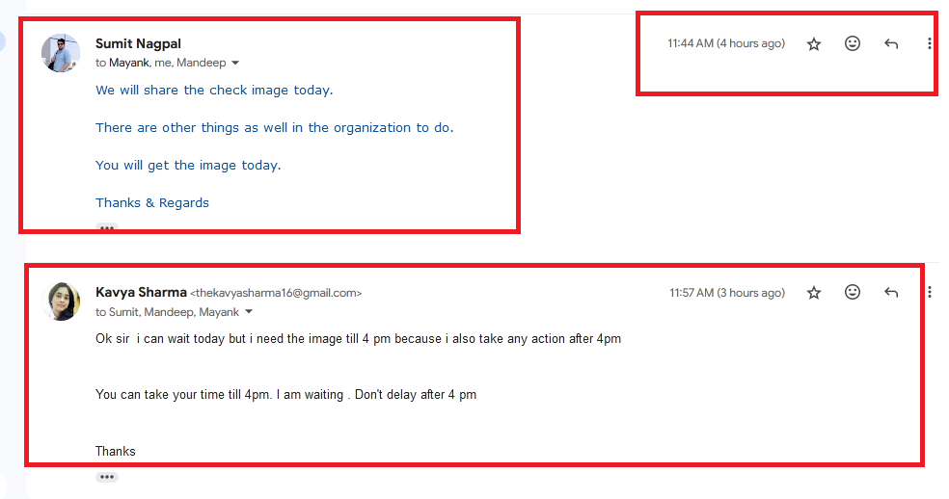This screenshot has height=499, width=949.
Task: Click thekavyasharma16@gmail.com email address
Action: [x=276, y=293]
